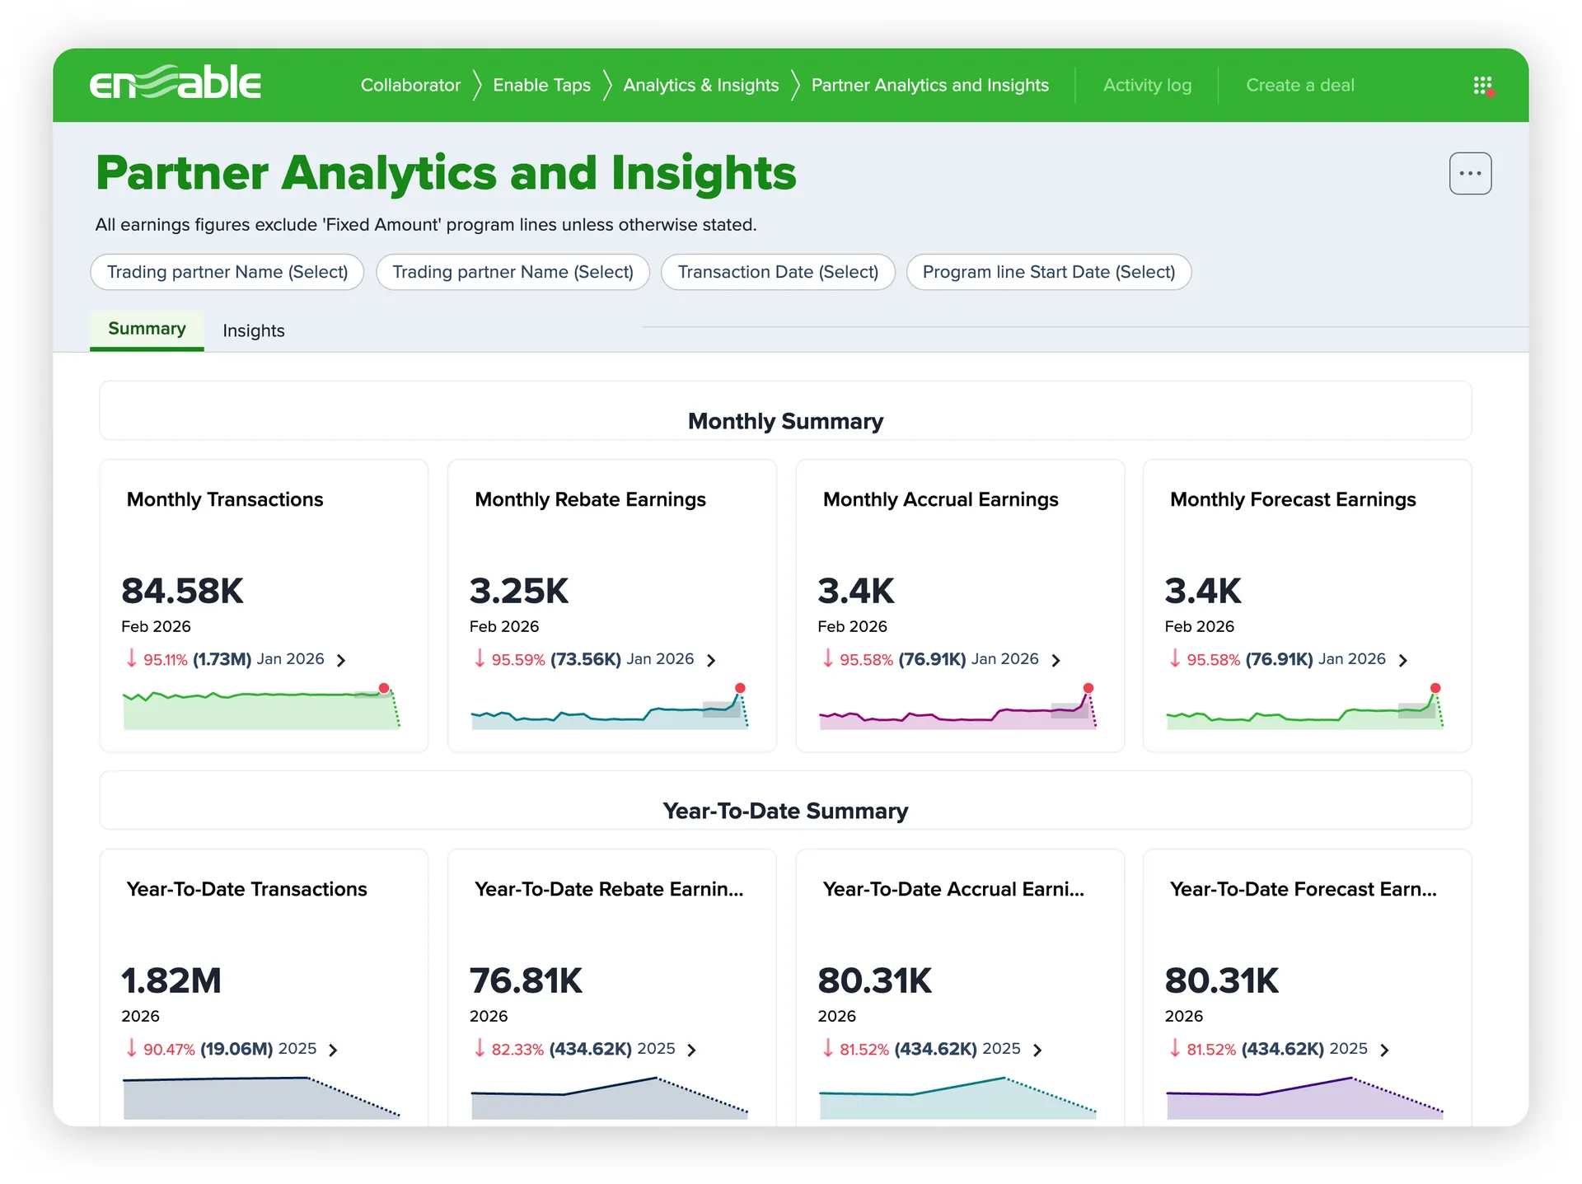This screenshot has width=1582, height=1184.
Task: Click the 84.58K monthly transactions value
Action: [182, 591]
